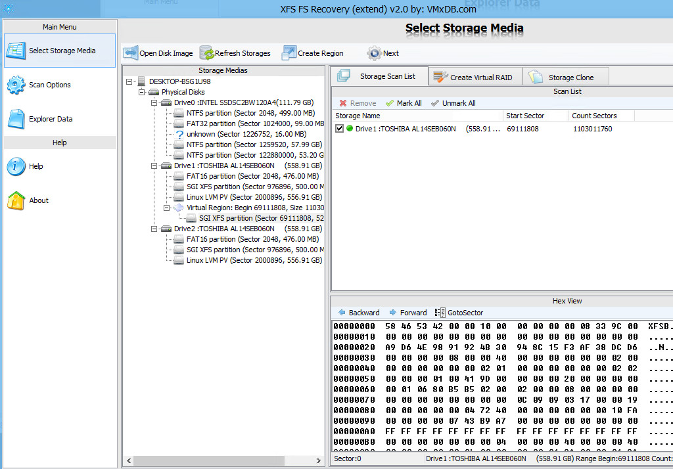The image size is (673, 469).
Task: Click the left arrow of the tree scrollbar
Action: pos(129,460)
